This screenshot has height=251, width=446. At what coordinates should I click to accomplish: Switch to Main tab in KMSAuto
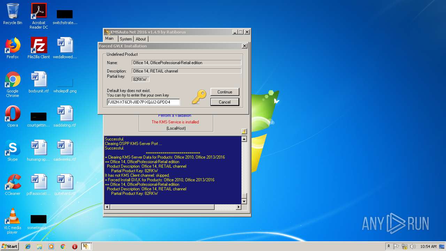pos(109,39)
